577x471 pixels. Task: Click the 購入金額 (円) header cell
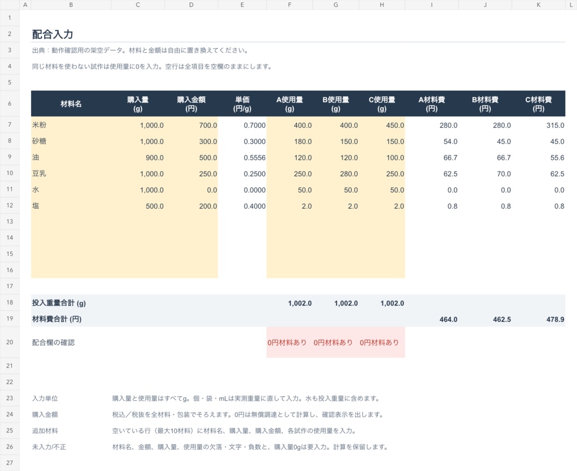[192, 104]
